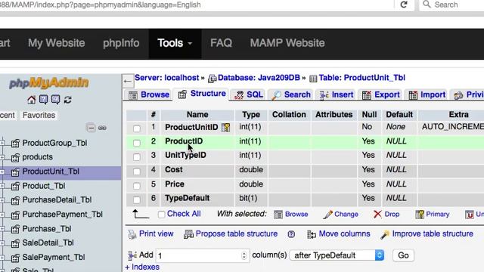Click the Move columns icon
This screenshot has height=272, width=484.
coord(312,234)
